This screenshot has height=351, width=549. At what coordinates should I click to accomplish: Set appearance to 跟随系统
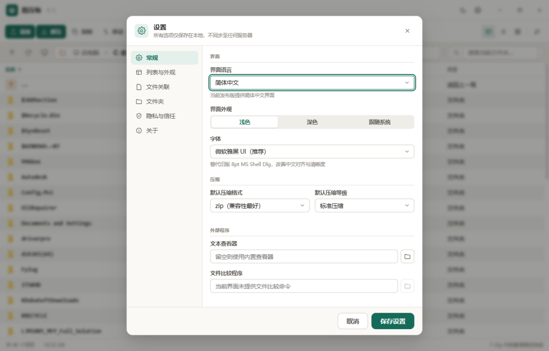pyautogui.click(x=380, y=122)
